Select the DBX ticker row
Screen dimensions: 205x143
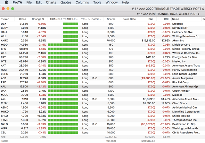(x=102, y=24)
